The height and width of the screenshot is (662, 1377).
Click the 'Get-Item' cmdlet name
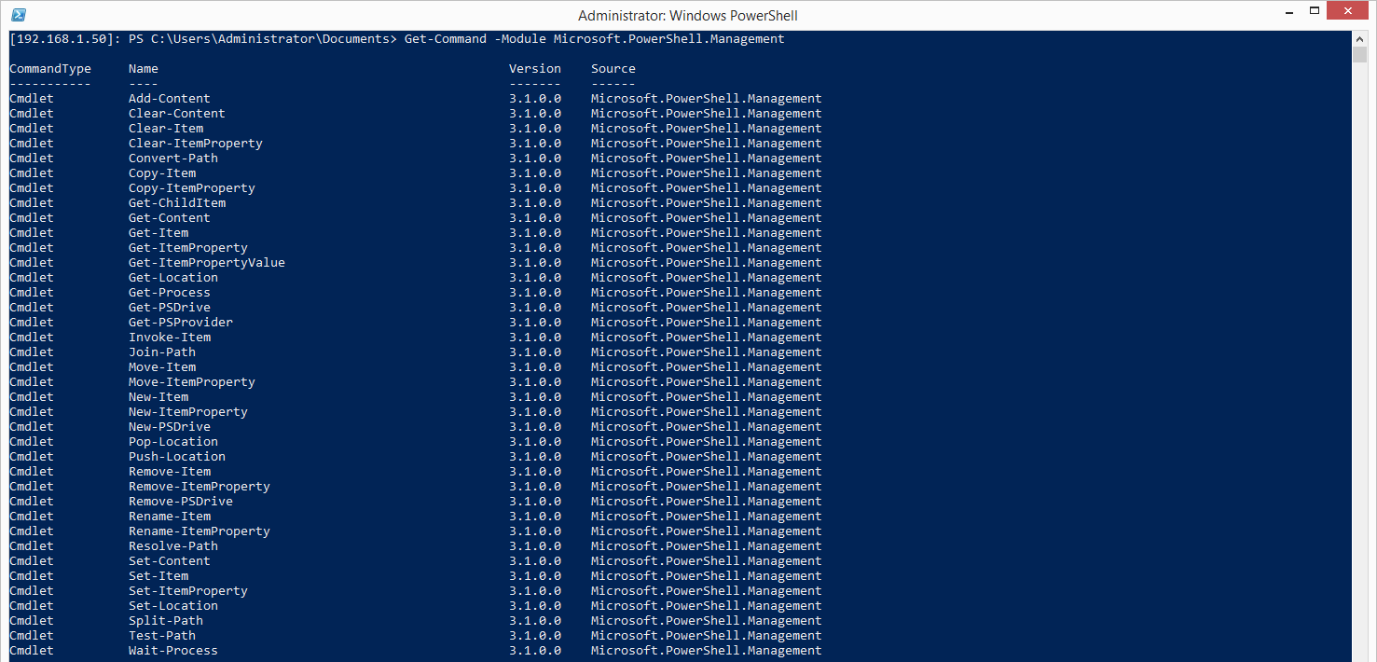point(158,233)
